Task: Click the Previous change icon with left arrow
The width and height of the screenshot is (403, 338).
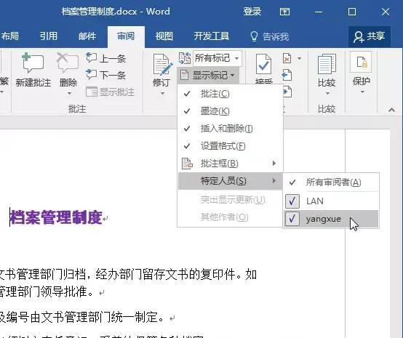Action: click(x=287, y=75)
